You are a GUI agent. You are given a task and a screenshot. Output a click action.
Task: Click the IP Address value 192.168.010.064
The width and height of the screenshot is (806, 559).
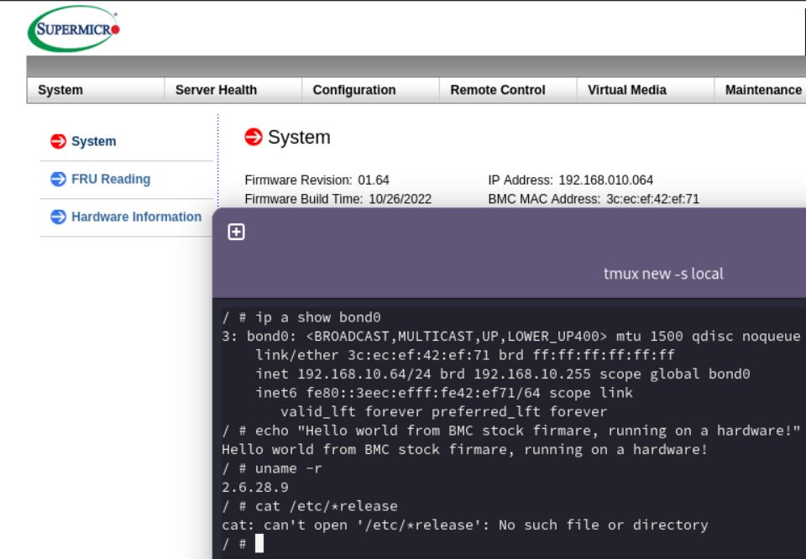point(605,180)
